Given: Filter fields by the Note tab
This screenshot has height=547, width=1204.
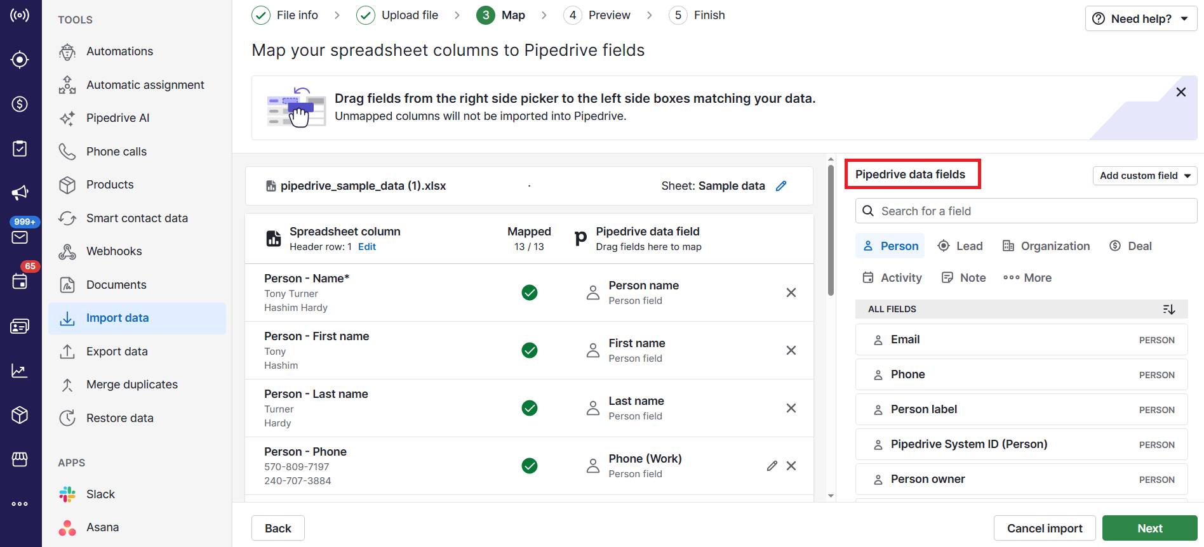Looking at the screenshot, I should coord(963,278).
